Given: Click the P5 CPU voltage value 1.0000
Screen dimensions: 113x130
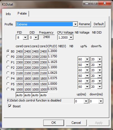Looking at the screenshot, I should [x=52, y=84].
